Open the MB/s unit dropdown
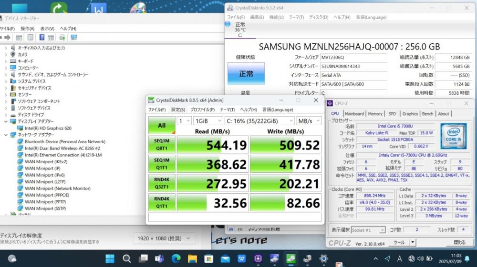This screenshot has width=477, height=267. [309, 121]
